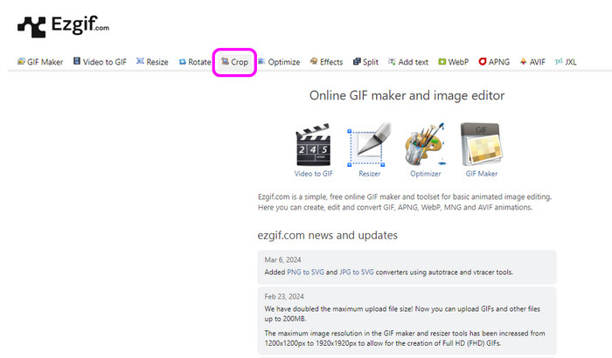
Task: Open the JPG to SVG converter link
Action: click(357, 272)
